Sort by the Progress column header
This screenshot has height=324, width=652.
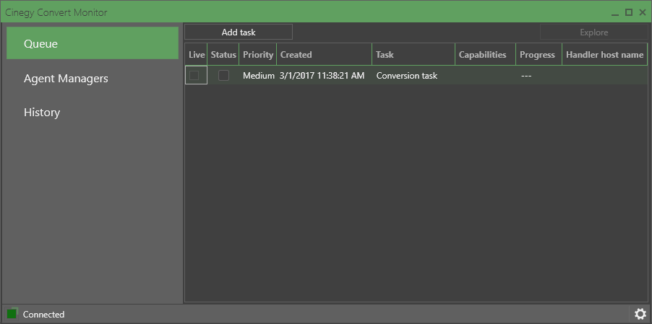pyautogui.click(x=539, y=54)
